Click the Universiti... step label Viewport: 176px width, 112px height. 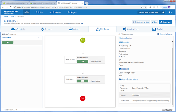point(70,79)
